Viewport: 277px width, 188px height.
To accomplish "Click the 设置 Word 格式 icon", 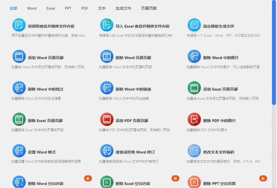I will 19,151.
